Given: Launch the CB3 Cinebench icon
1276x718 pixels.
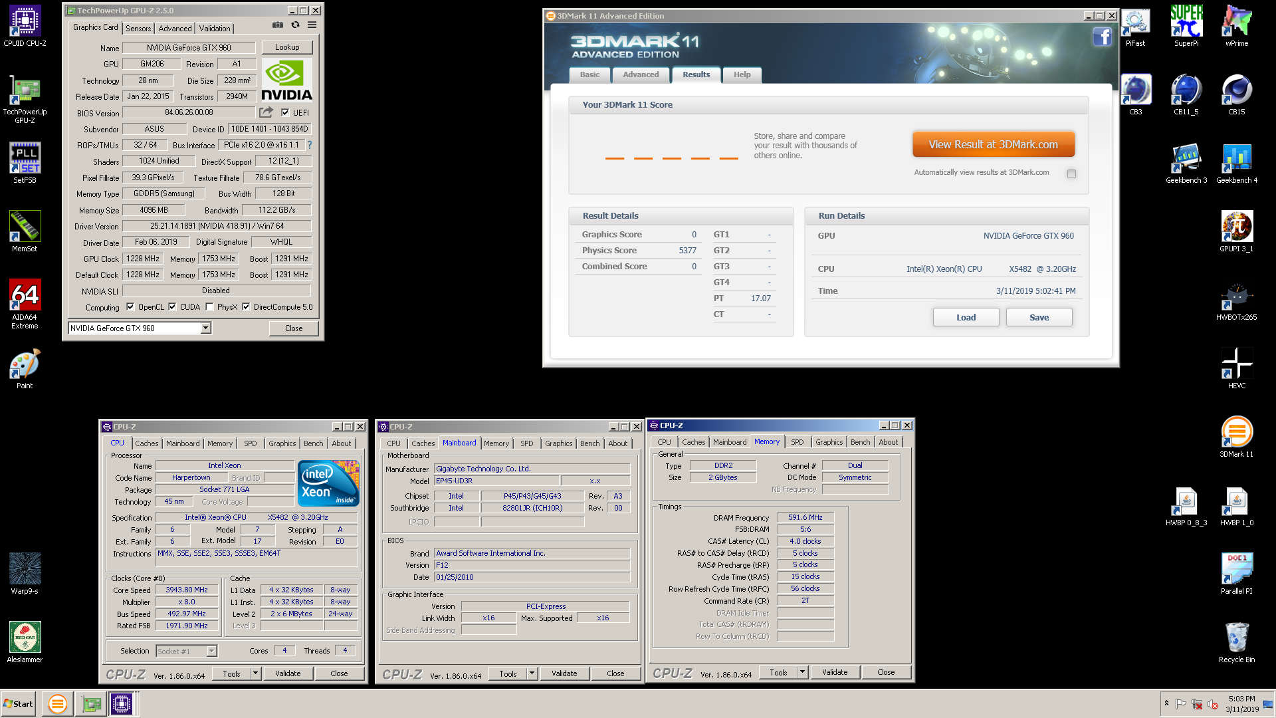Looking at the screenshot, I should coord(1135,94).
